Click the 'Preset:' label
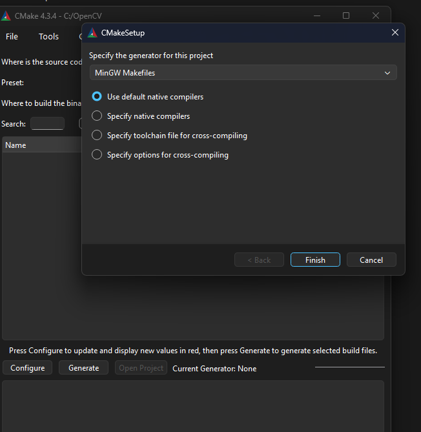 point(12,83)
